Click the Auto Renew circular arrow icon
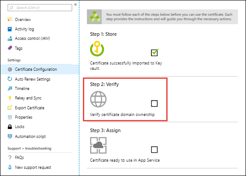The width and height of the screenshot is (246, 176). tap(10, 79)
